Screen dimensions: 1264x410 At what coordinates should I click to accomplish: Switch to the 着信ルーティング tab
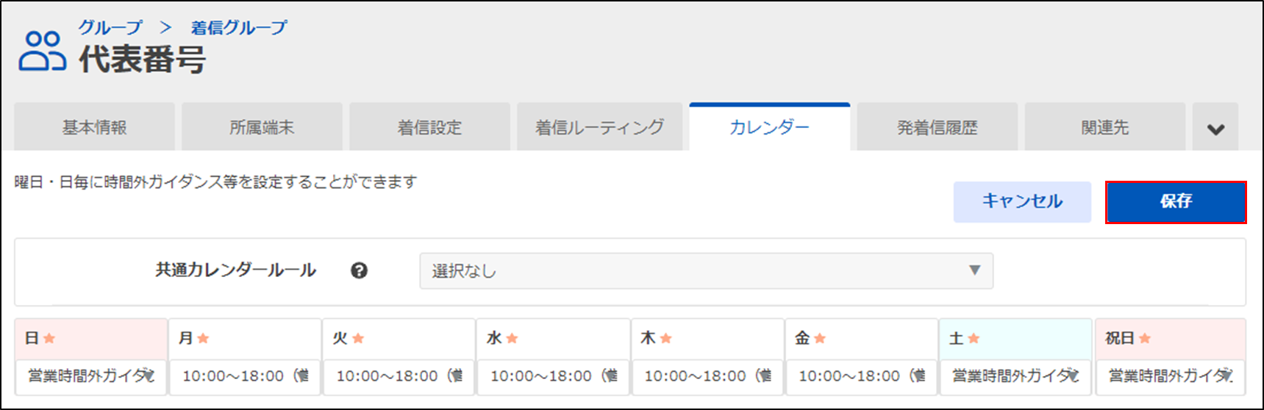599,128
